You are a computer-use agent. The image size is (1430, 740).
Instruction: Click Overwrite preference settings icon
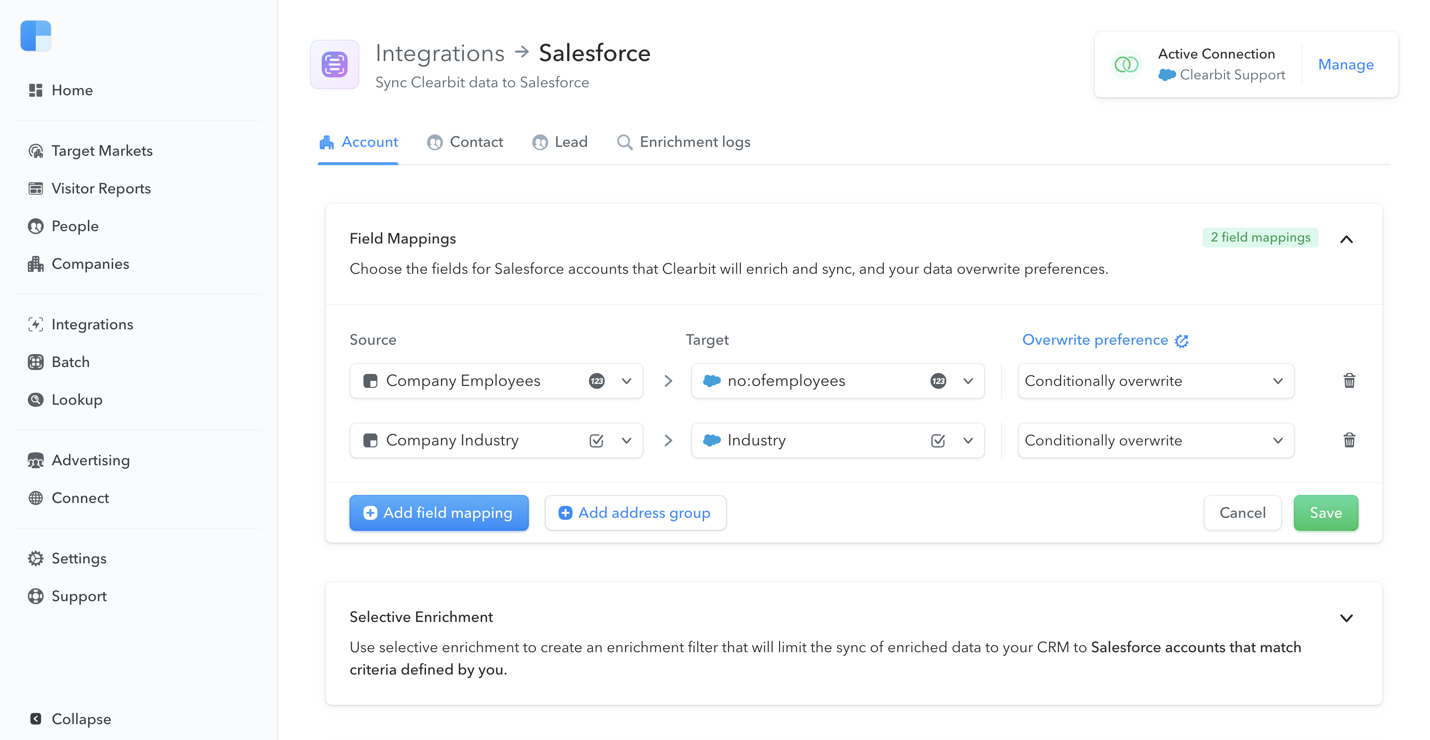point(1182,341)
